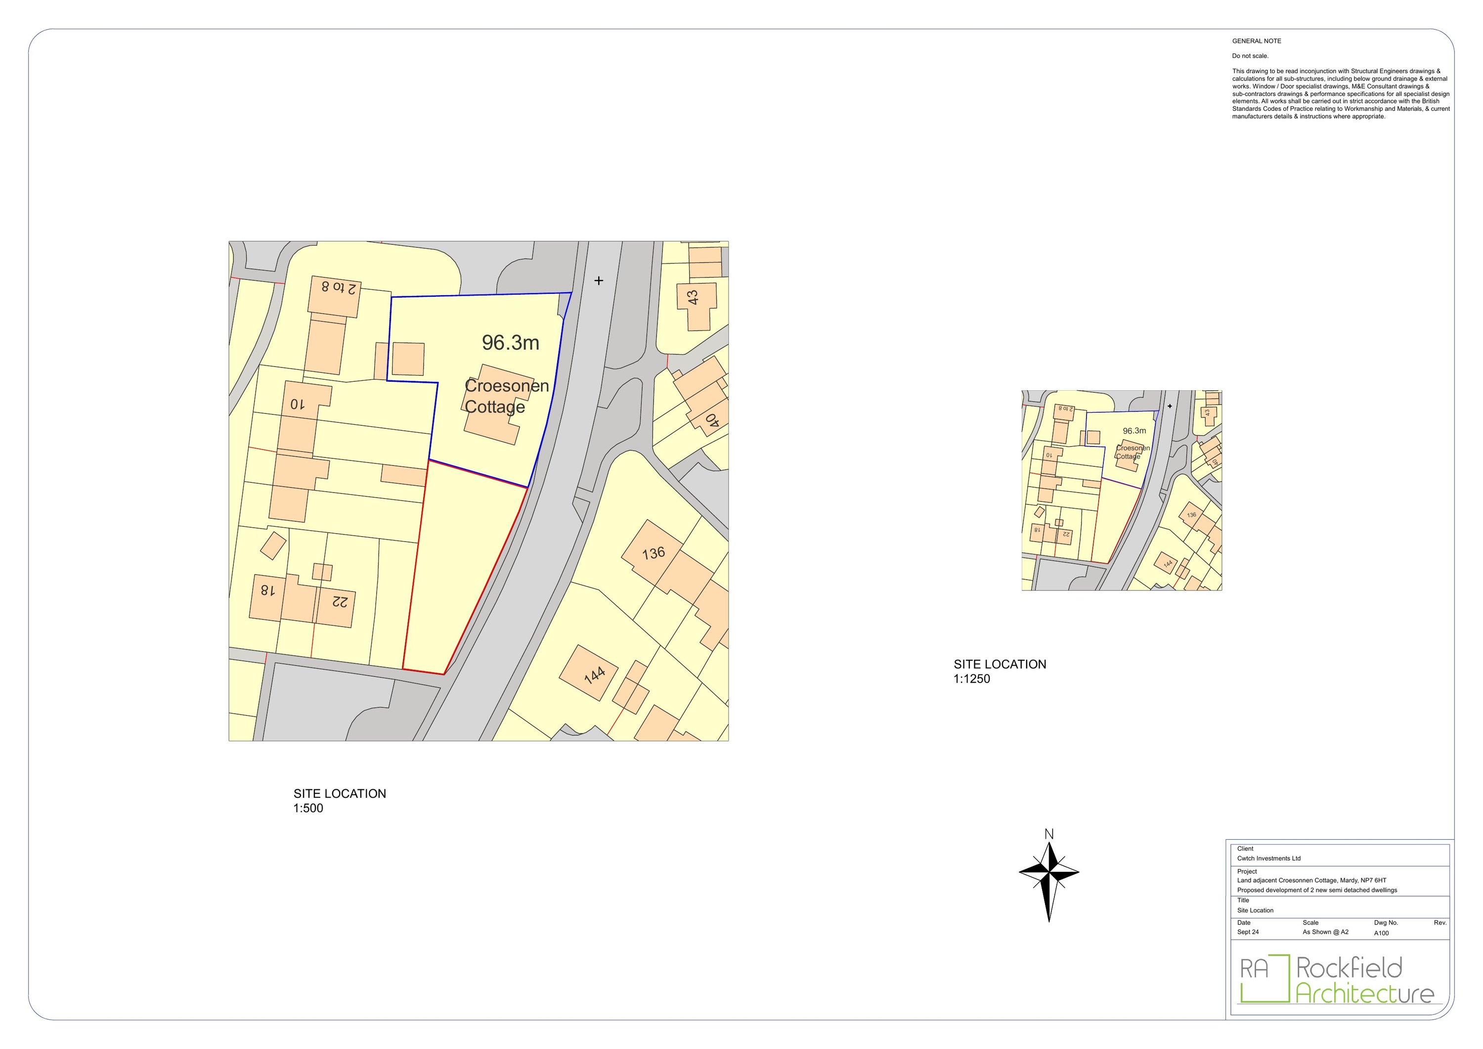Click the date field Sept 24
This screenshot has height=1049, width=1483.
tap(1248, 932)
